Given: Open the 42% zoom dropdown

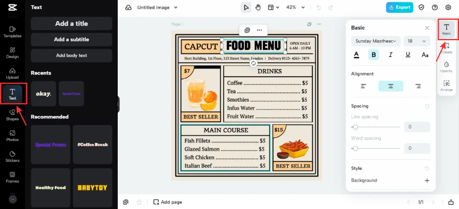Looking at the screenshot, I should click(296, 8).
